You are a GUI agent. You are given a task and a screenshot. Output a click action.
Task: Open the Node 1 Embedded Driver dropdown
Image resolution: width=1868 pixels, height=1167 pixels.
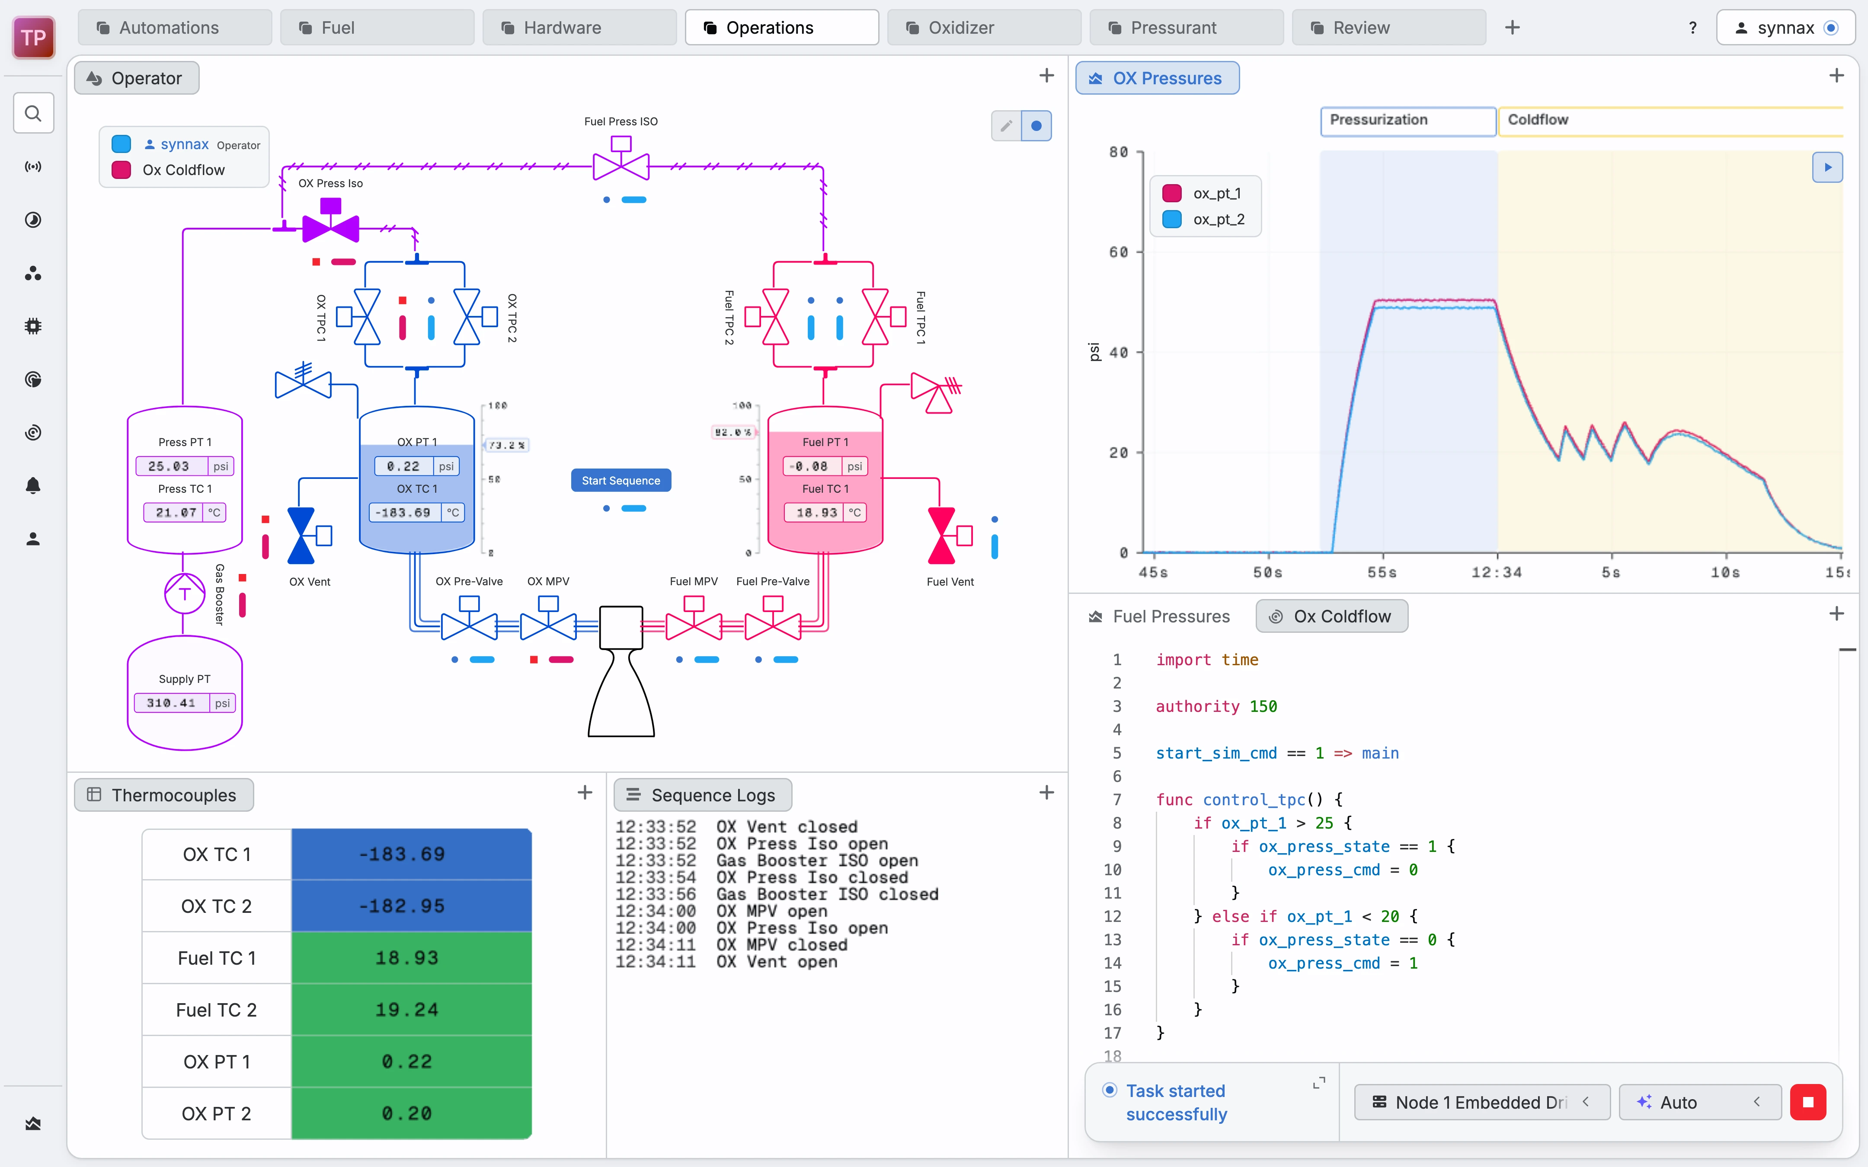(x=1482, y=1102)
